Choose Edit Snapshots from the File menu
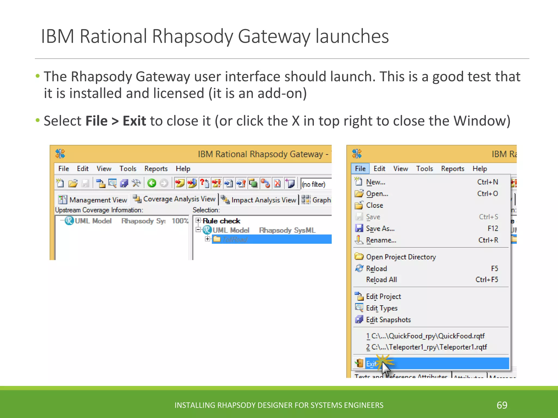Screen dimensions: 558x418 coord(431,320)
